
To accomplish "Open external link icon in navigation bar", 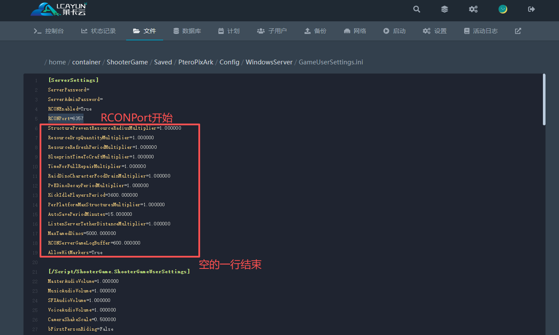I will click(518, 31).
